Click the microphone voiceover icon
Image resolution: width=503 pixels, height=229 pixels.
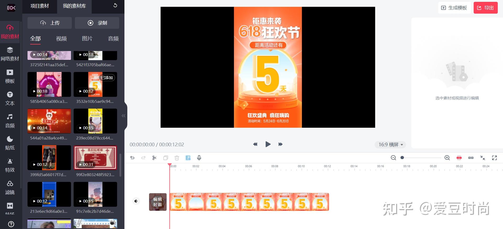[199, 158]
